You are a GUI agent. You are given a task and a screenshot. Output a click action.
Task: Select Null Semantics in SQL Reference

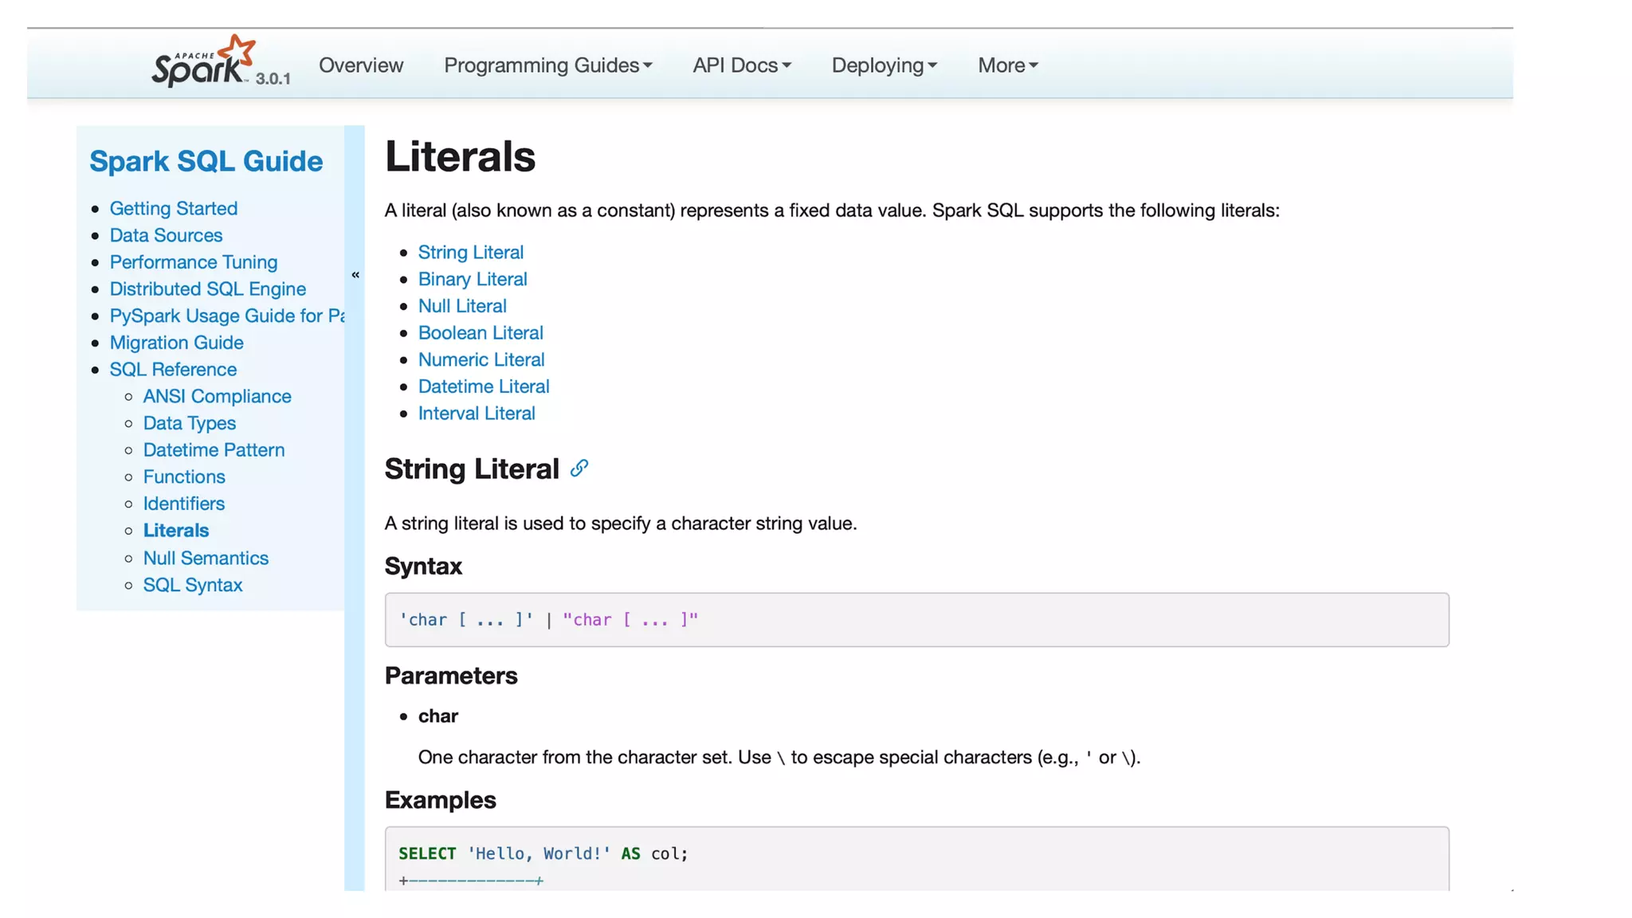click(x=206, y=558)
